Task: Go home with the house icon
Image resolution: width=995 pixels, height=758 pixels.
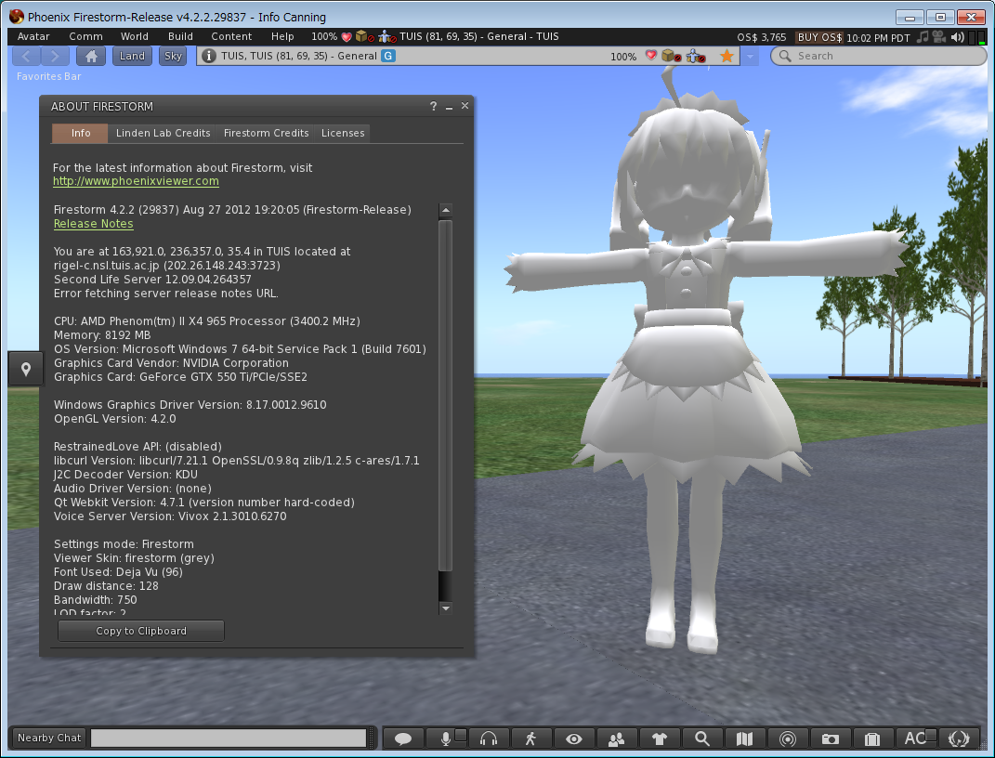Action: click(x=91, y=56)
